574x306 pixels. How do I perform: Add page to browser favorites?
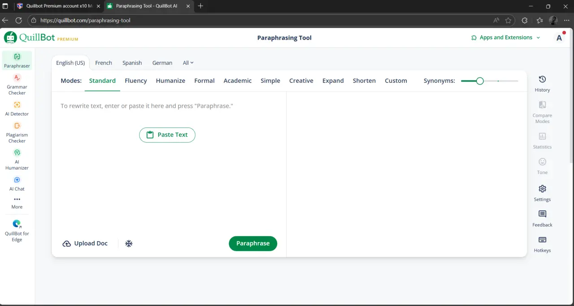pos(508,20)
